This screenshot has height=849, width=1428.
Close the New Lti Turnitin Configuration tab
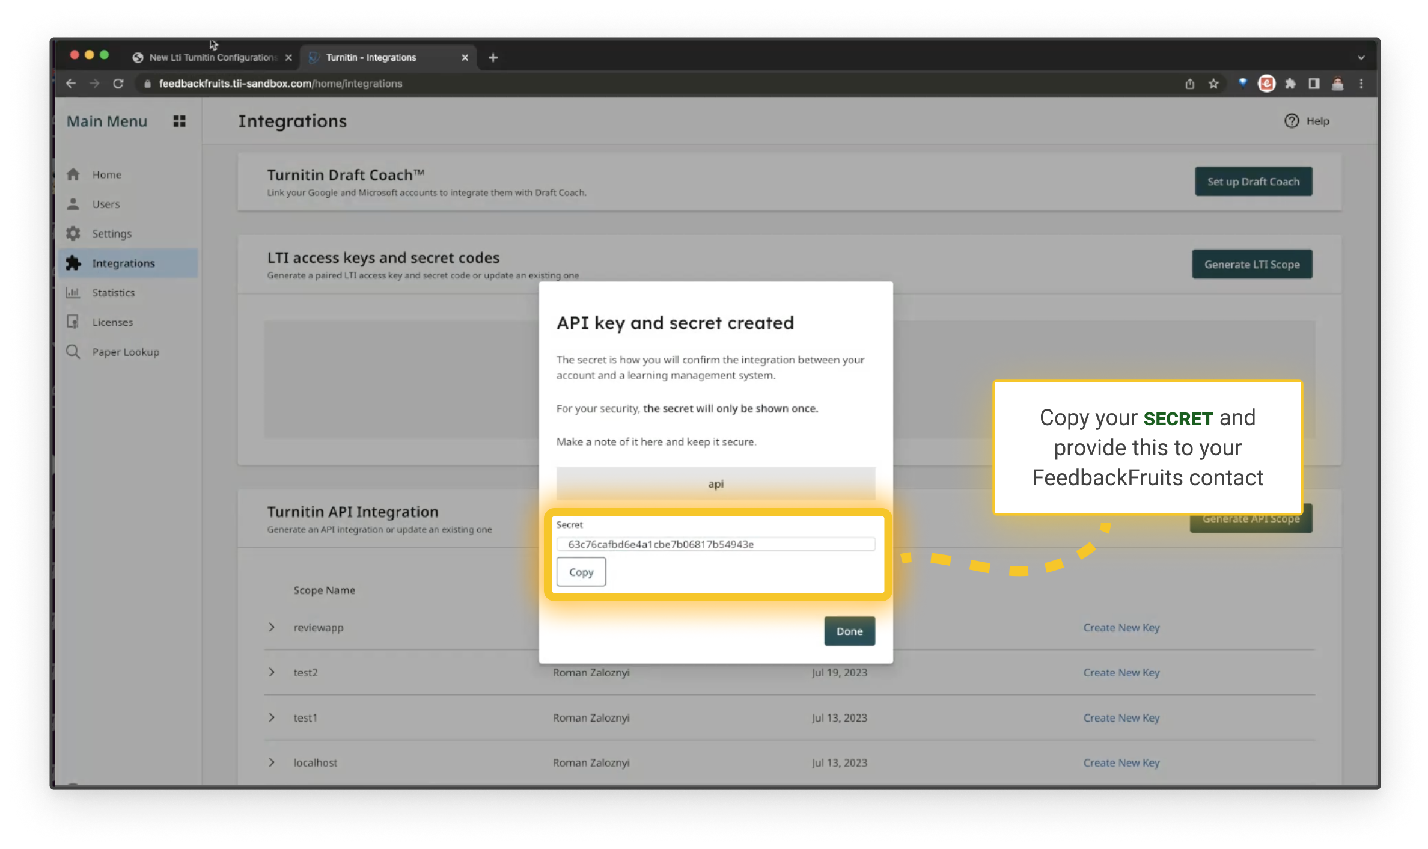(x=288, y=58)
